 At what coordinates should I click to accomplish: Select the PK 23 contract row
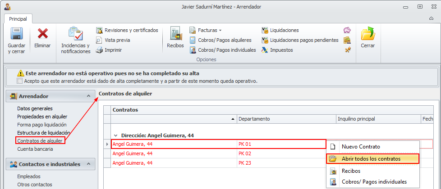click(x=218, y=163)
